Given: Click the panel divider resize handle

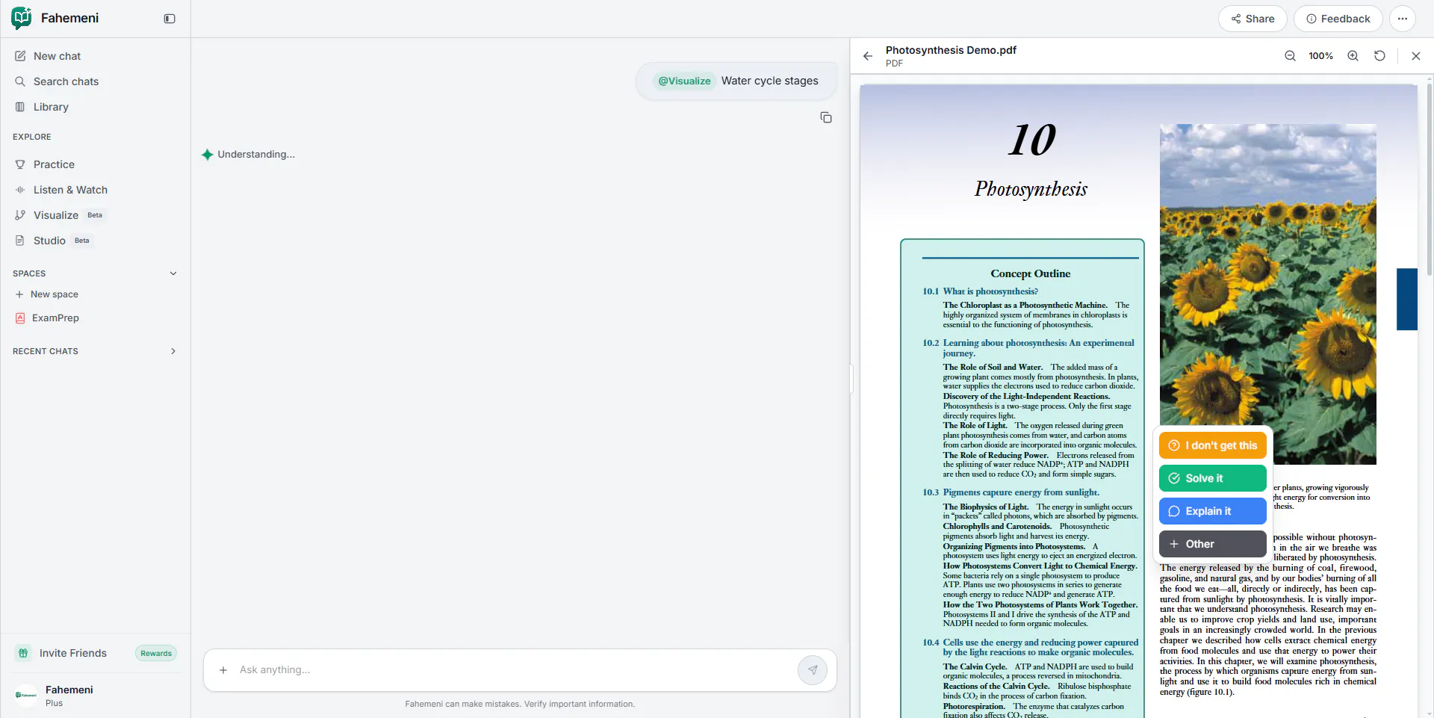Looking at the screenshot, I should (x=851, y=378).
